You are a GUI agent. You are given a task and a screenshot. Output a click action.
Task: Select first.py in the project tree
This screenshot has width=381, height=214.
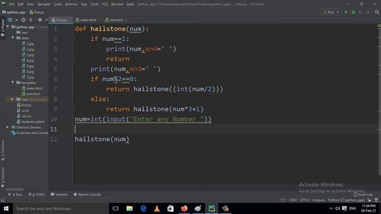[24, 105]
